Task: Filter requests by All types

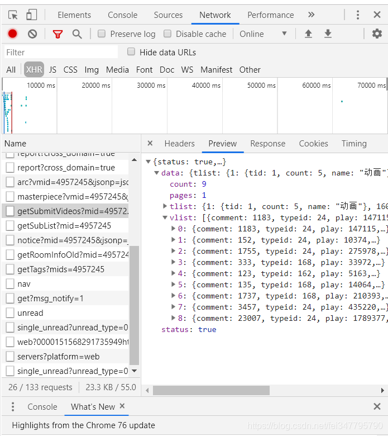Action: click(11, 69)
